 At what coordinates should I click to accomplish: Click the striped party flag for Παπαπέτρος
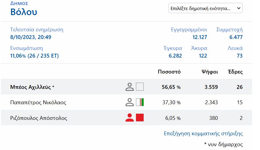click(140, 102)
